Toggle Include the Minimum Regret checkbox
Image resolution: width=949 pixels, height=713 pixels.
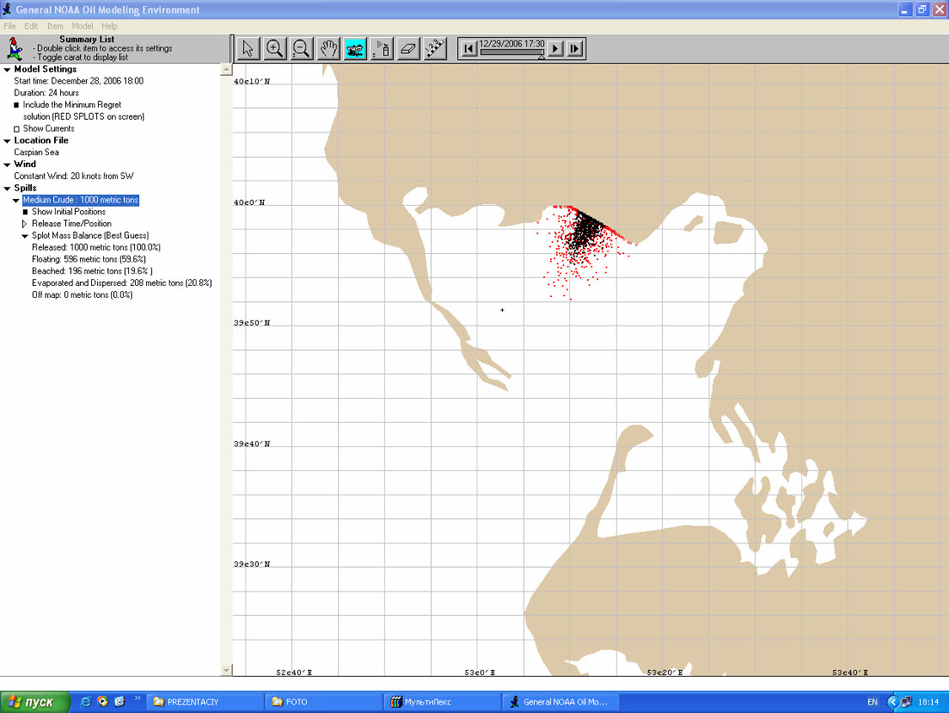click(17, 105)
